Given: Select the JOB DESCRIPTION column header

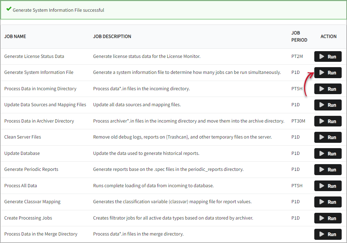Looking at the screenshot, I should click(112, 36).
